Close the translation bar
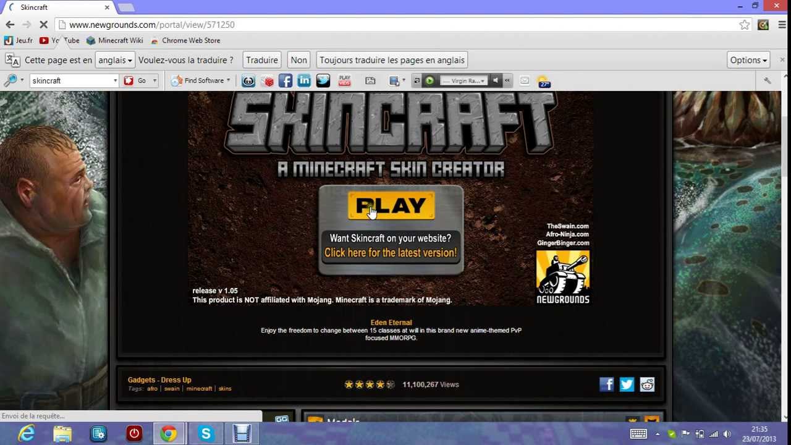 (782, 60)
